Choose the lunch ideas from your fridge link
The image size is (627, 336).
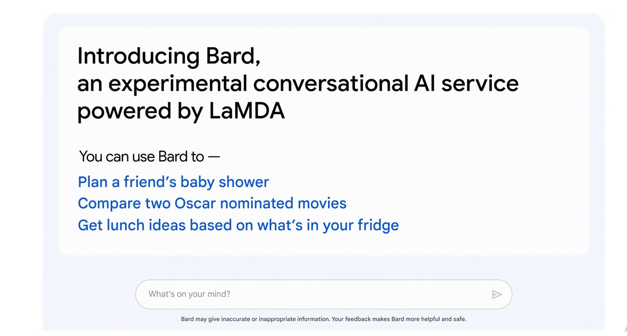point(238,225)
